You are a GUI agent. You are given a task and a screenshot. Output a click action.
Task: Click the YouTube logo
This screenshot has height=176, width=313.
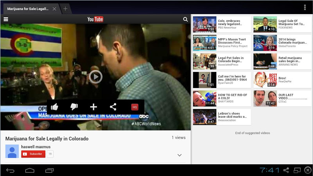point(95,19)
